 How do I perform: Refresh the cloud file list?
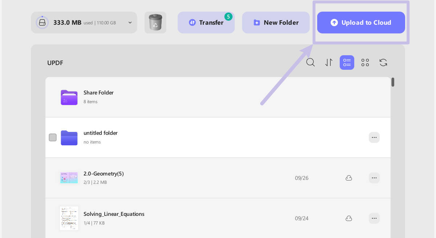(383, 62)
